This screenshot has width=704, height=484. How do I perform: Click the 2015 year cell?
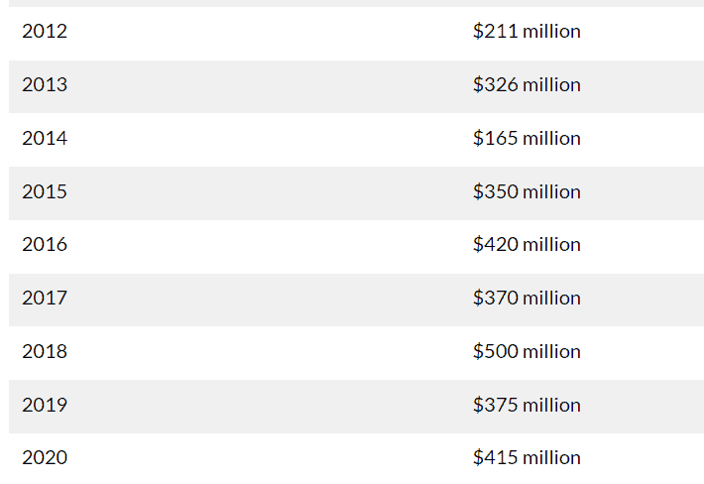click(x=45, y=191)
